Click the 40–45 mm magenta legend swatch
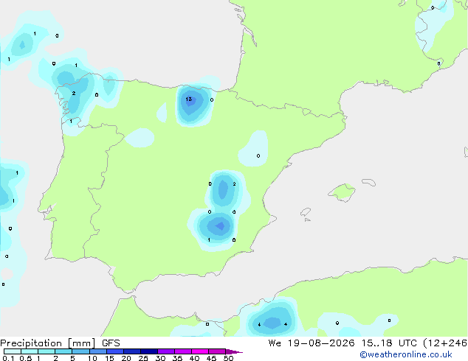The height and width of the screenshot is (361, 468). coord(200,351)
